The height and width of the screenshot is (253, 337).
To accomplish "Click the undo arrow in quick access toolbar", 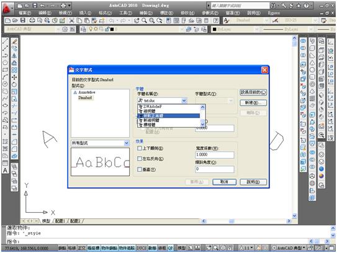I will [42, 6].
